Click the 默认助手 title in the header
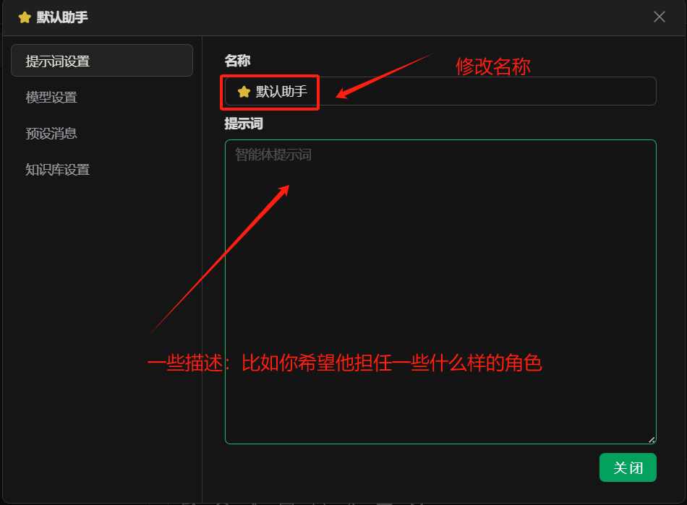687x505 pixels. tap(62, 17)
